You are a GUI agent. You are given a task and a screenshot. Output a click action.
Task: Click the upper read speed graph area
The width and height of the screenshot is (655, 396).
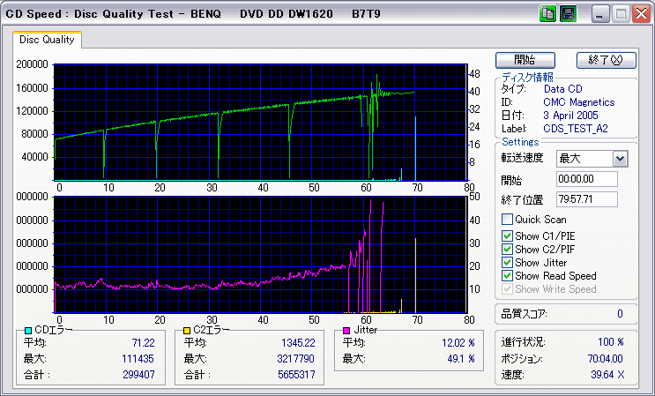coord(260,123)
